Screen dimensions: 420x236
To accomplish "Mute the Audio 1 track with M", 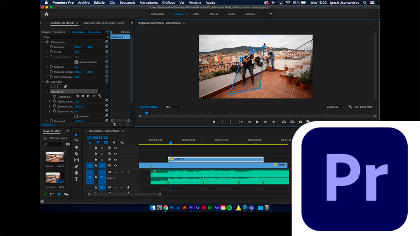I will coord(115,172).
